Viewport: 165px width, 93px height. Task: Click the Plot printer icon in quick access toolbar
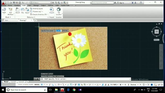(x=20, y=3)
